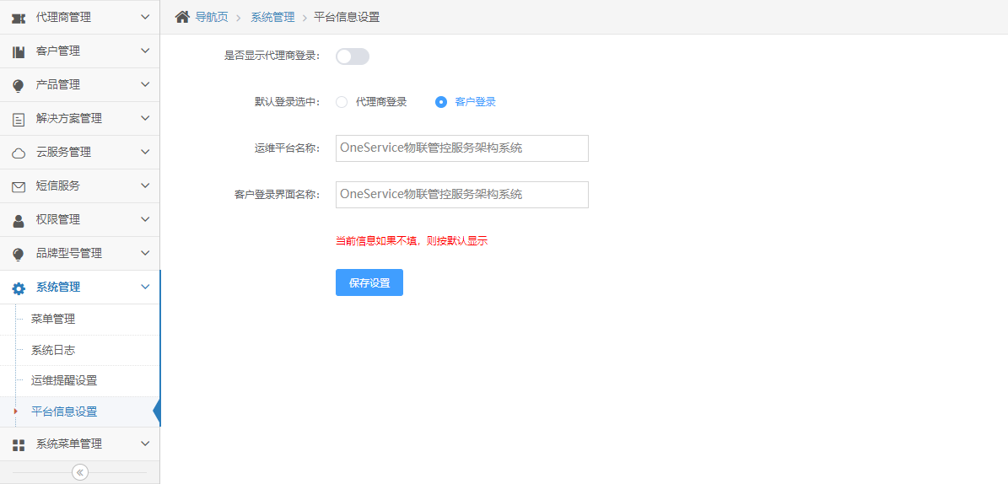Image resolution: width=1008 pixels, height=484 pixels.
Task: Click the 云服务管理 cloud icon
Action: tap(19, 153)
